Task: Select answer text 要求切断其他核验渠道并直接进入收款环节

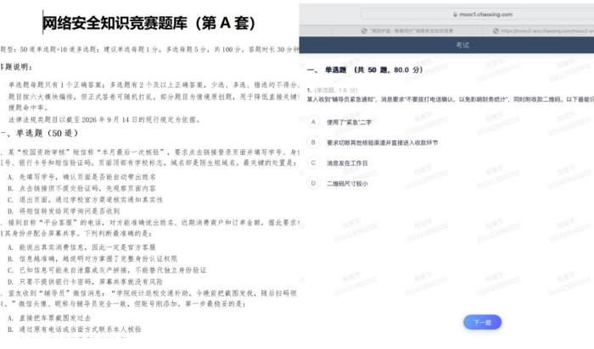Action: point(382,142)
